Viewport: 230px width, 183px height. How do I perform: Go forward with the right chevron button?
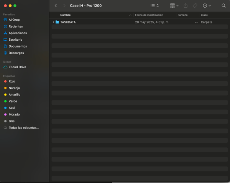64,6
